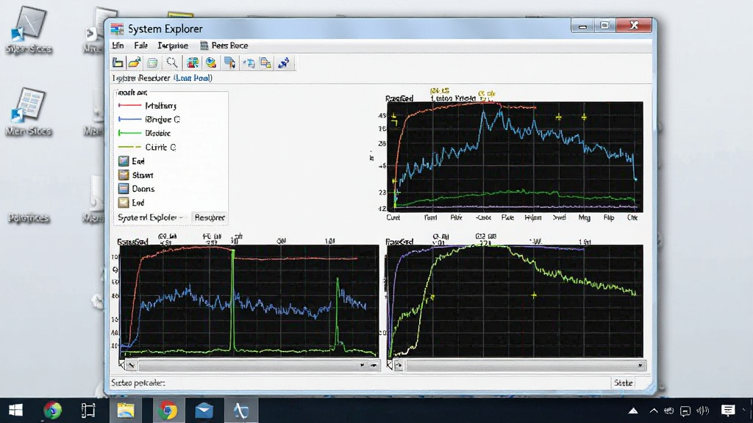Click the scrollbar track under the bottom-left chart

pos(247,366)
